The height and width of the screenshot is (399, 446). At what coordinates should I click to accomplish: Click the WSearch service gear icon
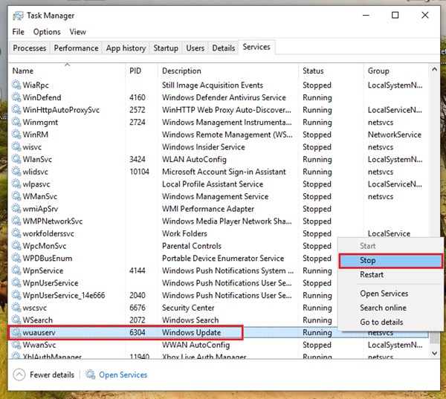pyautogui.click(x=16, y=319)
